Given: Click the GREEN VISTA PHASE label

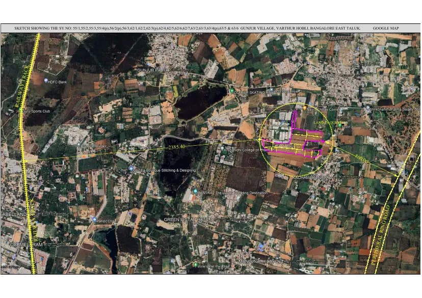Looking at the screenshot, I should [x=189, y=220].
